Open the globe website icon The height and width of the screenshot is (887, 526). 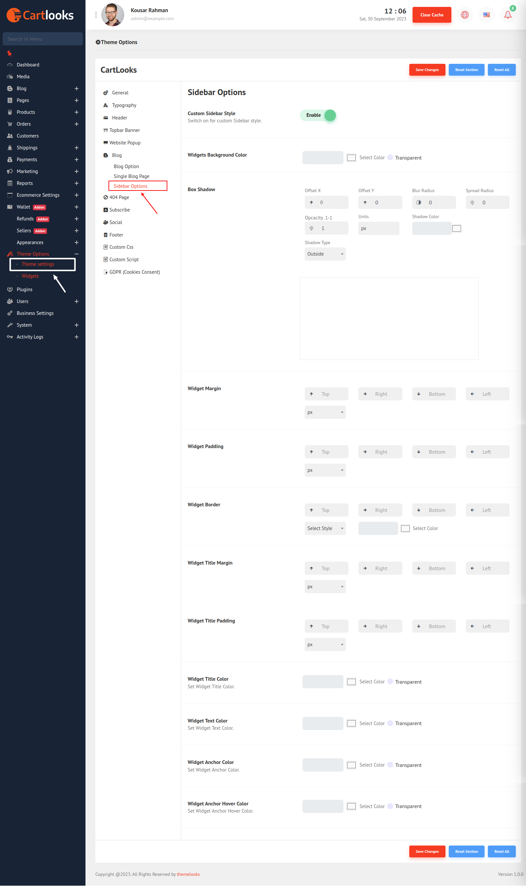click(x=464, y=15)
